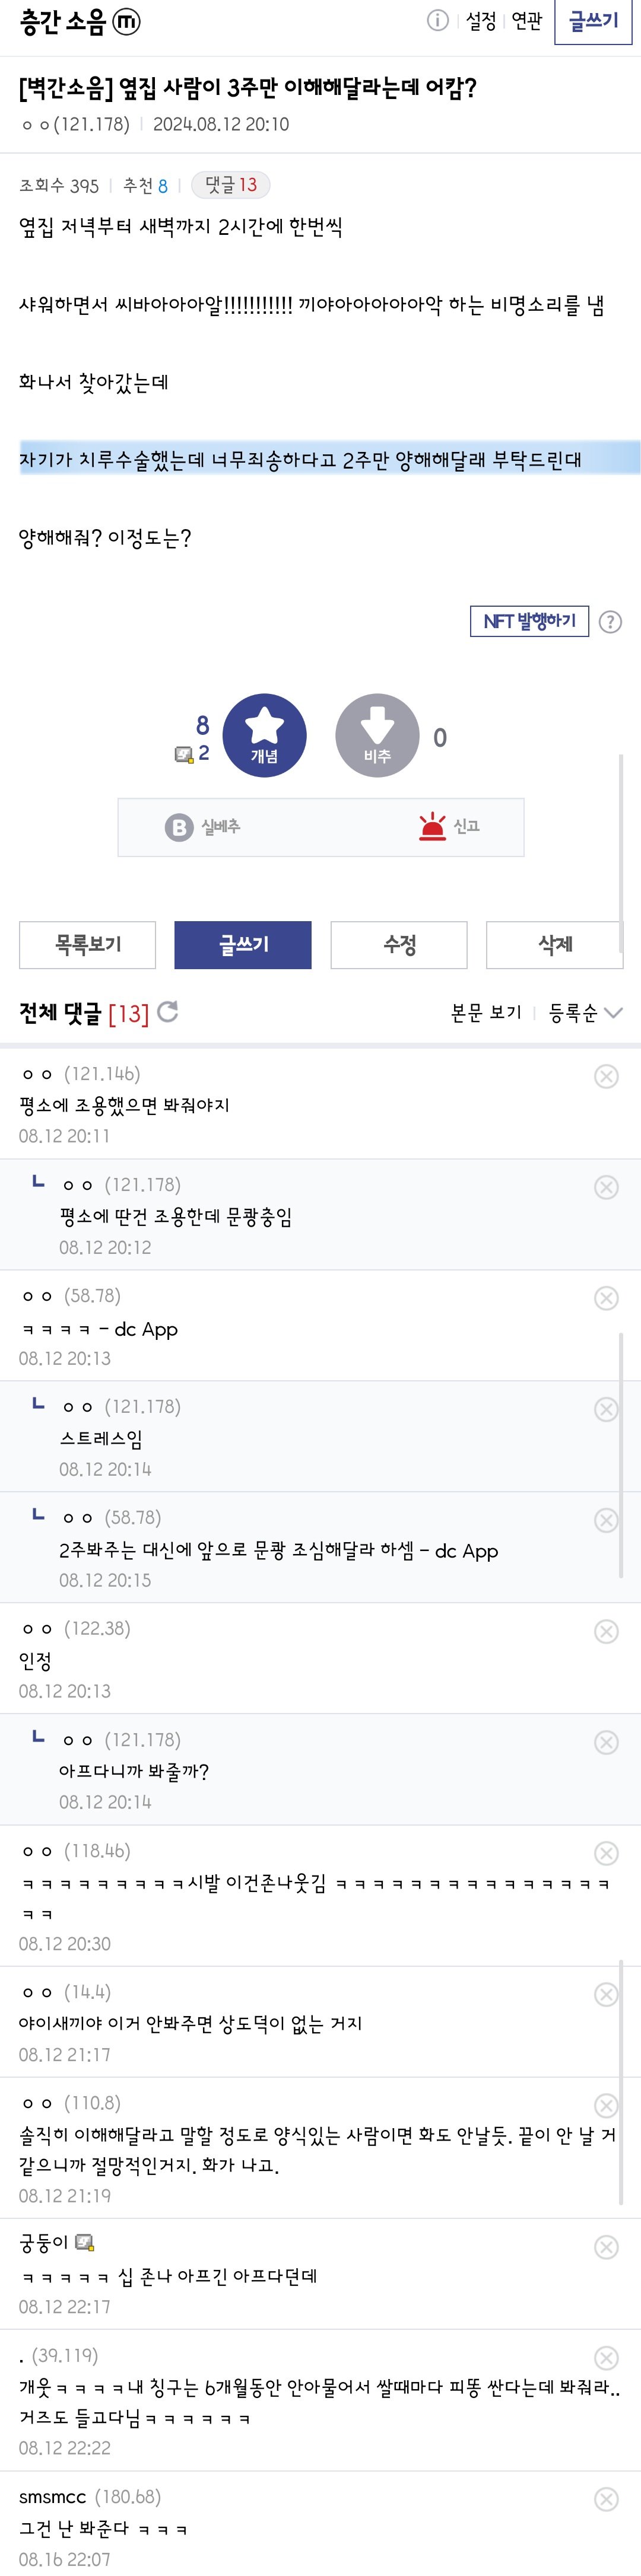Open the gallery info icon
This screenshot has height=2576, width=641.
[x=437, y=21]
